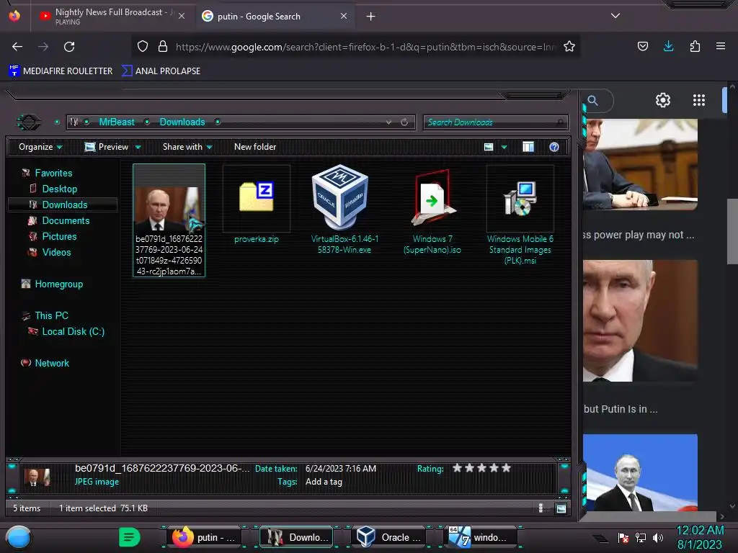738x553 pixels.
Task: List all tabs dropdown arrow
Action: (615, 16)
